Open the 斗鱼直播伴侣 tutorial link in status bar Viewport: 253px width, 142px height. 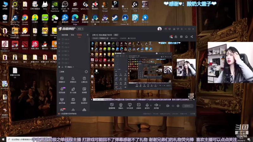point(68,114)
